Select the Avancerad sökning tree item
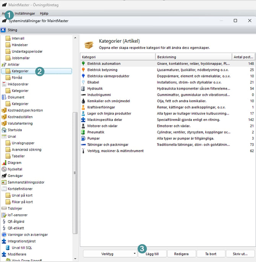The width and height of the screenshot is (256, 262). click(26, 149)
